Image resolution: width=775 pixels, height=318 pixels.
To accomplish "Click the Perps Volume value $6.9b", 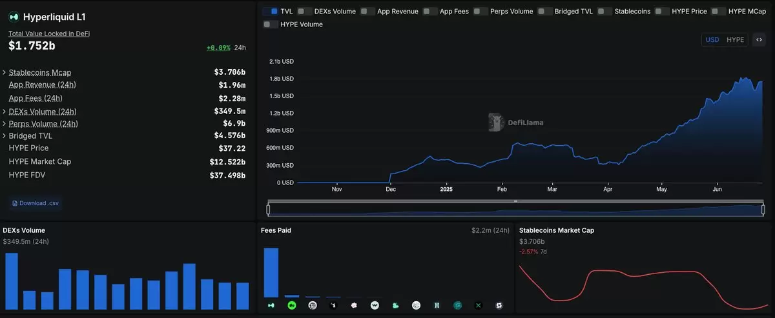I will click(234, 123).
